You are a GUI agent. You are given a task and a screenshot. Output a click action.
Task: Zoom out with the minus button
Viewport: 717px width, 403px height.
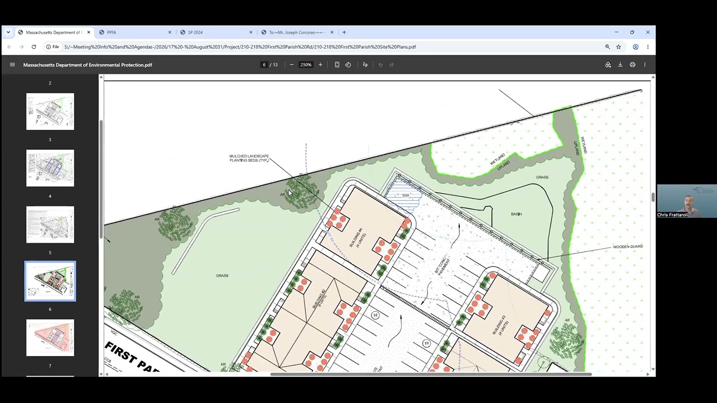[291, 65]
